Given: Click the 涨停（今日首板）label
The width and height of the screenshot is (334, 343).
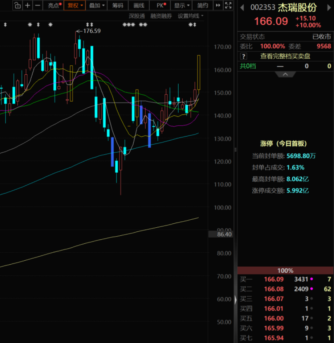Looking at the screenshot, I should [283, 143].
